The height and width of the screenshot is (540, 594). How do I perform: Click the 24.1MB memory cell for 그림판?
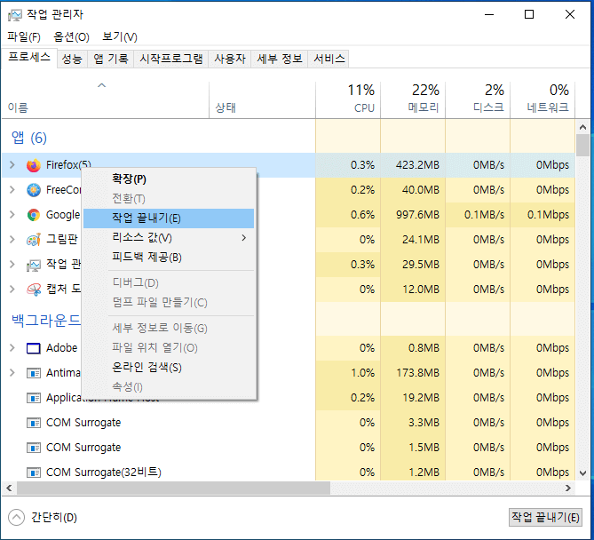click(x=413, y=240)
